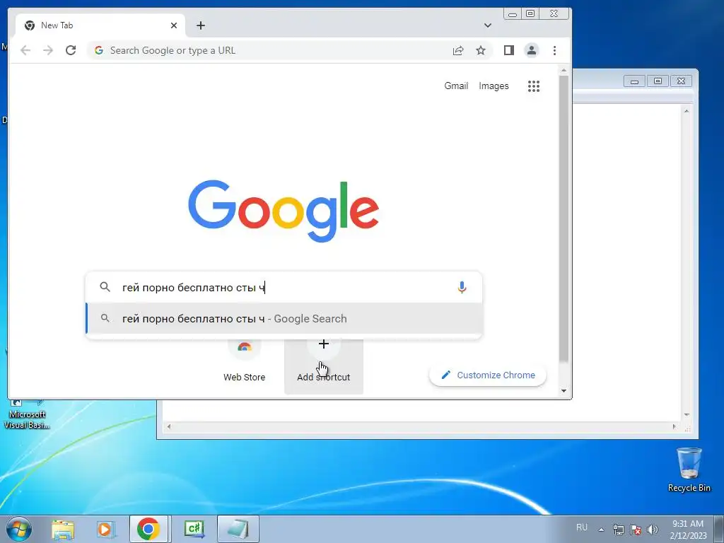Screen dimensions: 724x543
Task: Click the share page icon in address bar
Action: point(458,50)
